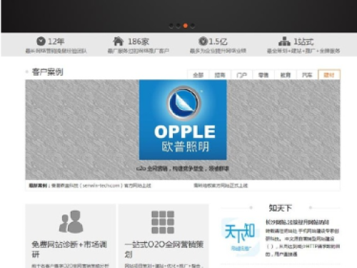Open the 免费网站诊断+市场调研 heading
The width and height of the screenshot is (357, 268).
point(69,249)
